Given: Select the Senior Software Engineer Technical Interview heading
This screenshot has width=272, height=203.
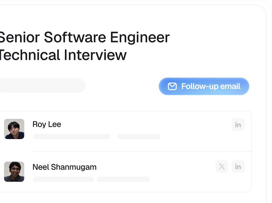Looking at the screenshot, I should tap(85, 46).
